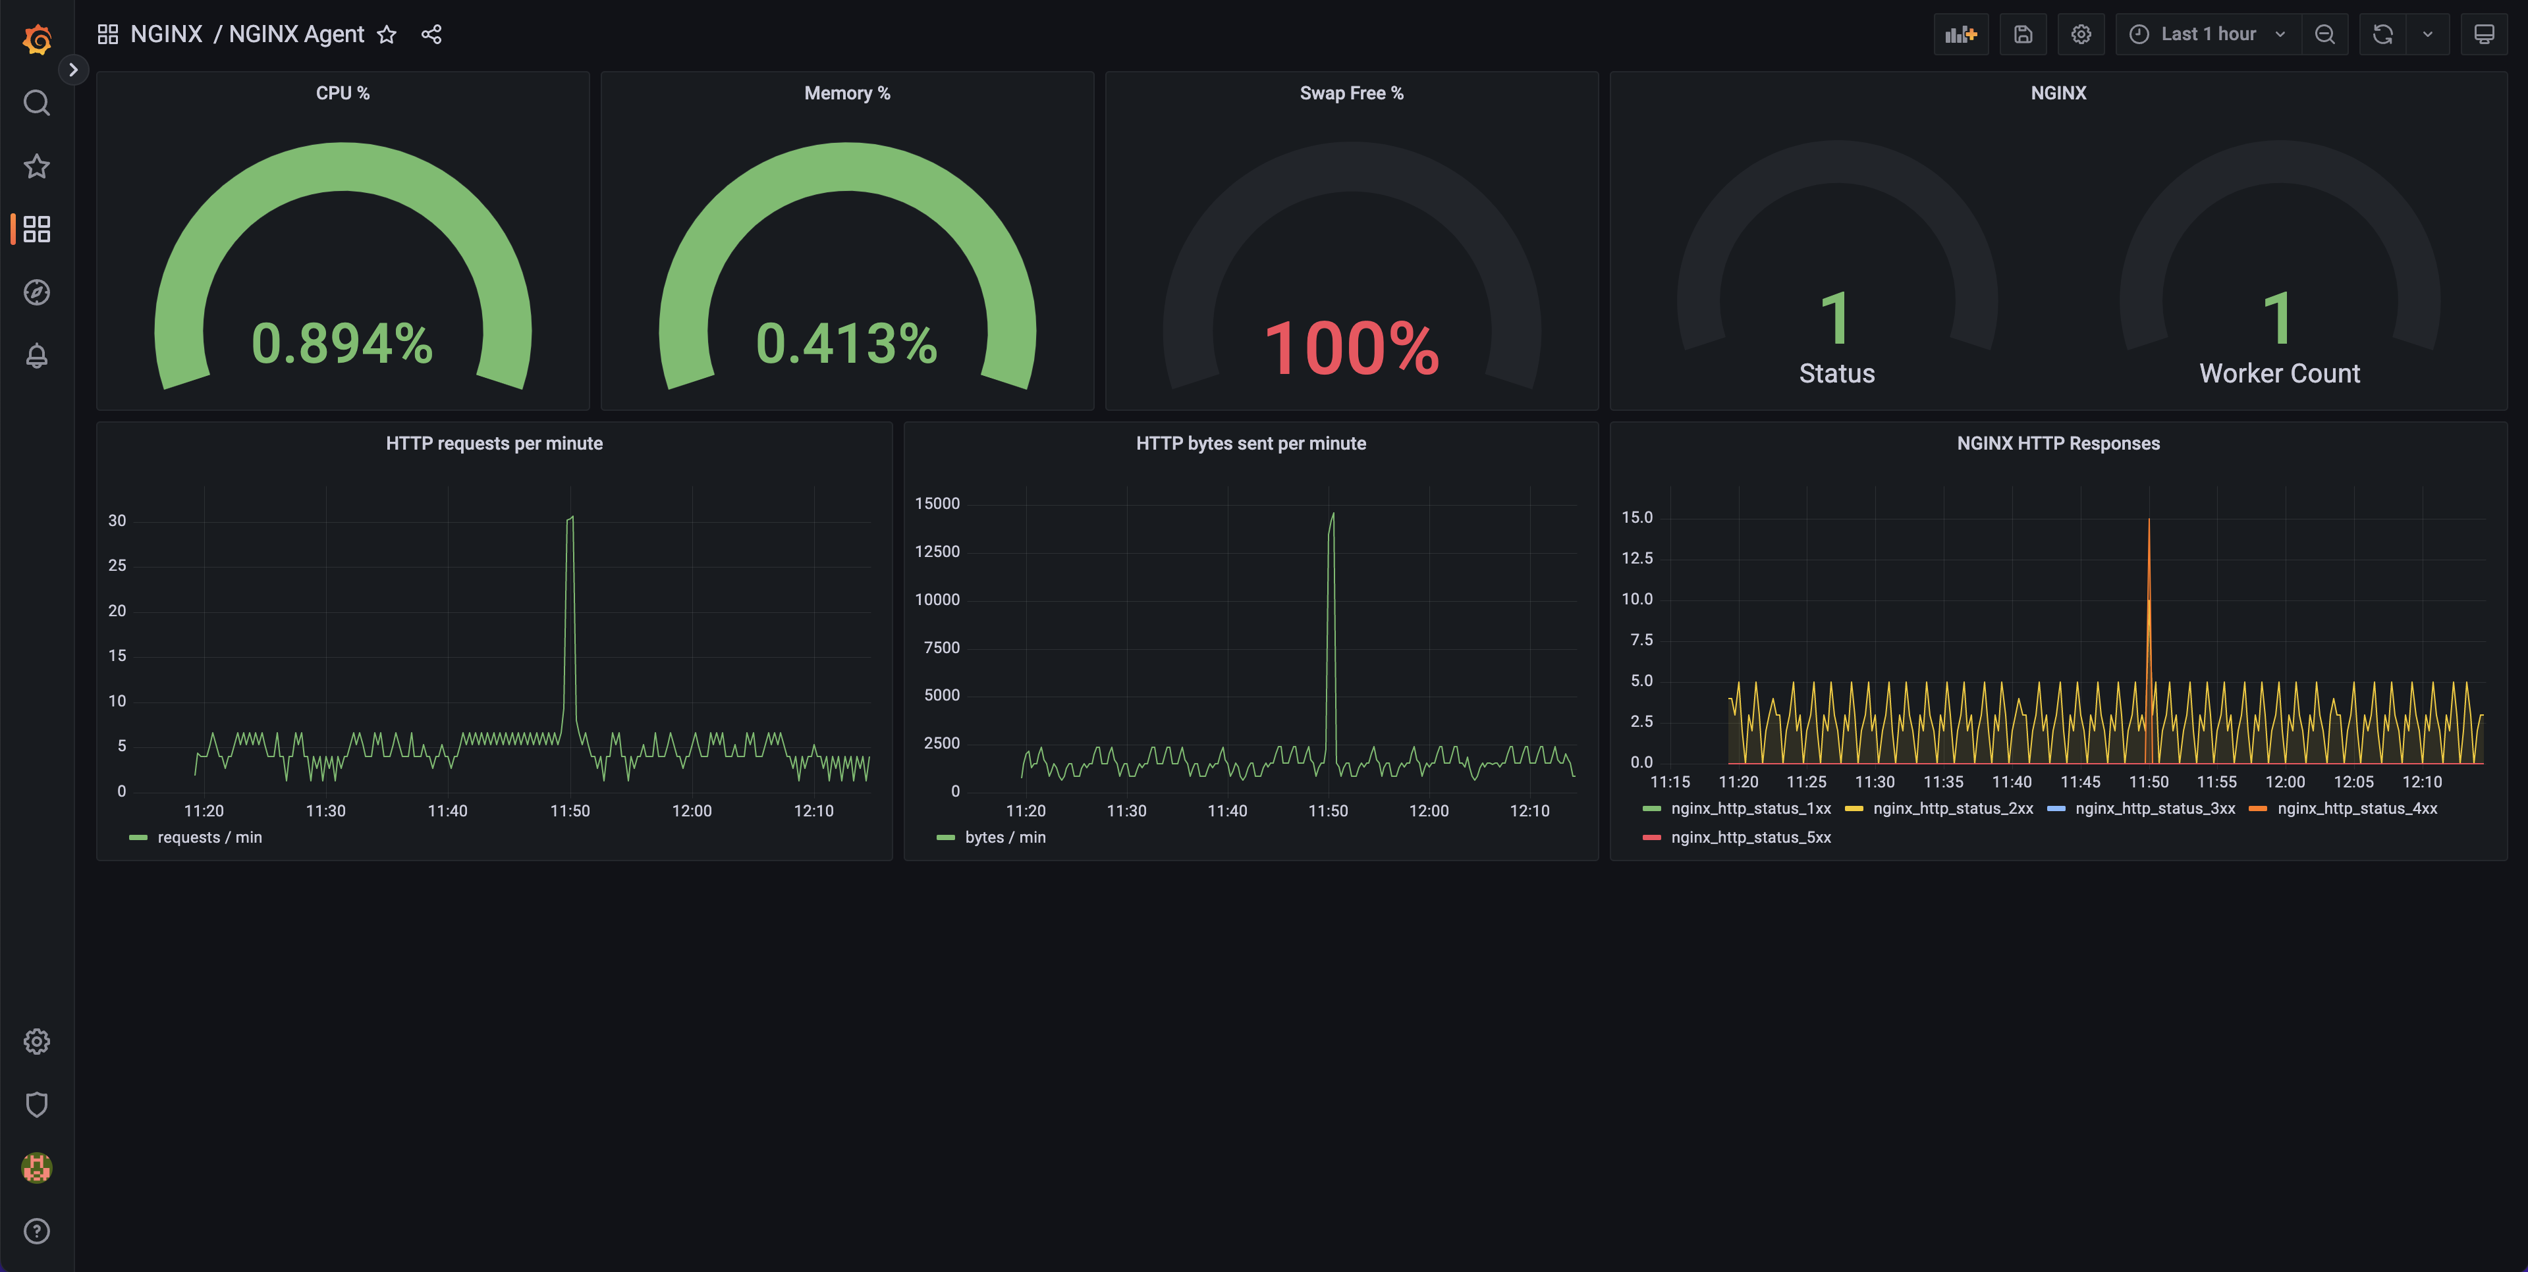Zoom out the time range
Screen dimensions: 2528x1272
coord(2325,34)
